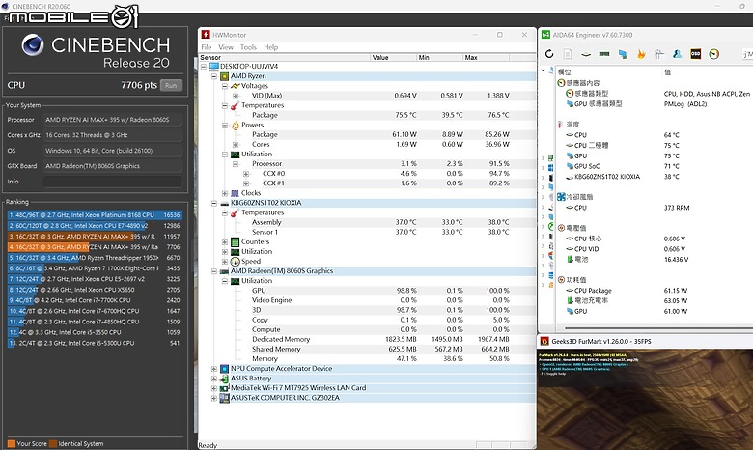Click the Voltages lightning icon
This screenshot has width=753, height=450.
(235, 86)
